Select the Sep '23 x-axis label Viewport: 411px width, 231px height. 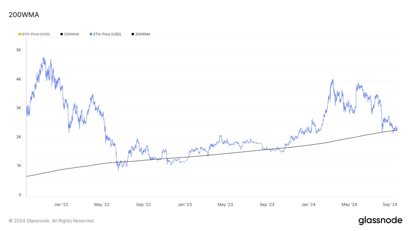(267, 204)
